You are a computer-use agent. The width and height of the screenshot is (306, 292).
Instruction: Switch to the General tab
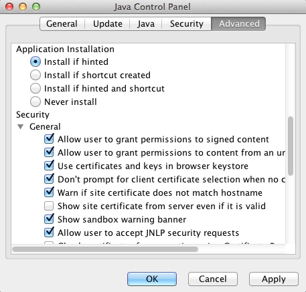click(62, 23)
